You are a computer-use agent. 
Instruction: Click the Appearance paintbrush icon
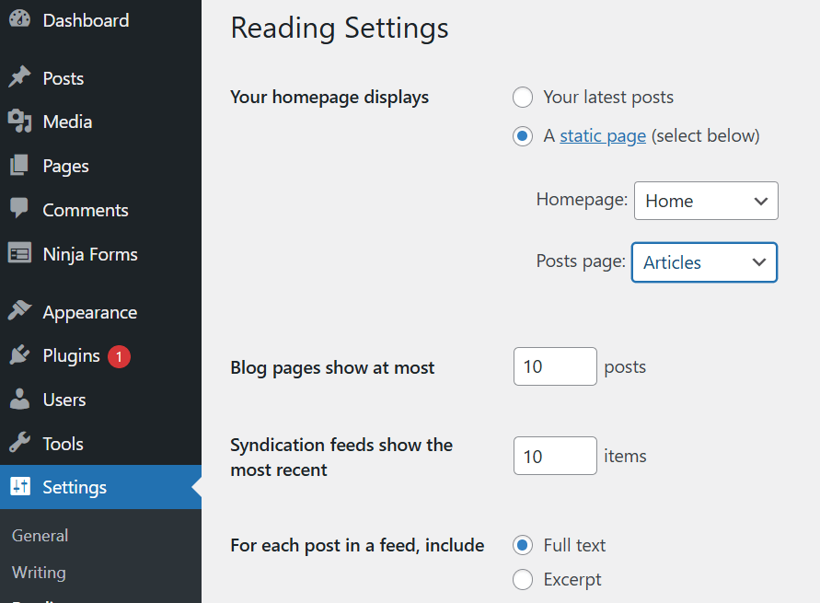tap(20, 312)
